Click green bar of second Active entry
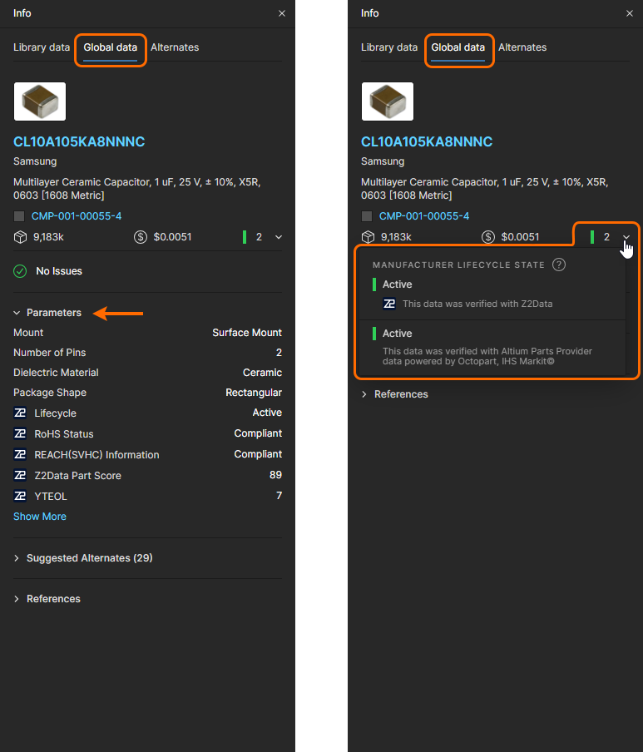 pyautogui.click(x=374, y=334)
